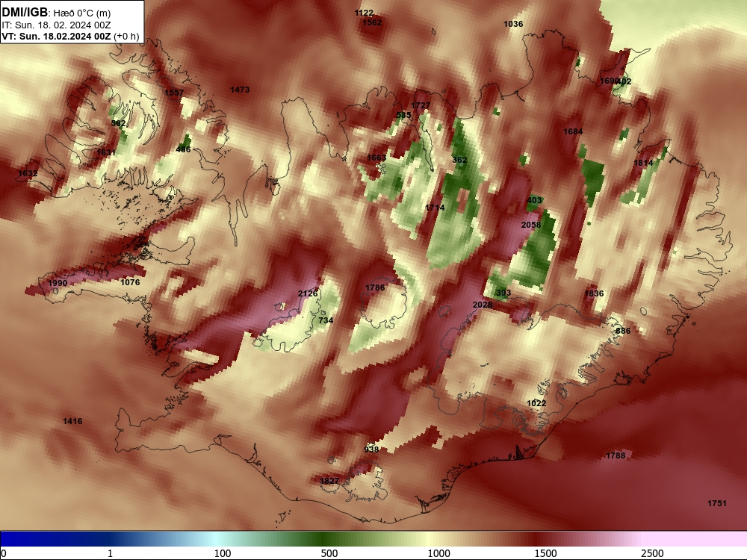This screenshot has width=747, height=560.
Task: Select the 1562 height label
Action: pyautogui.click(x=372, y=22)
